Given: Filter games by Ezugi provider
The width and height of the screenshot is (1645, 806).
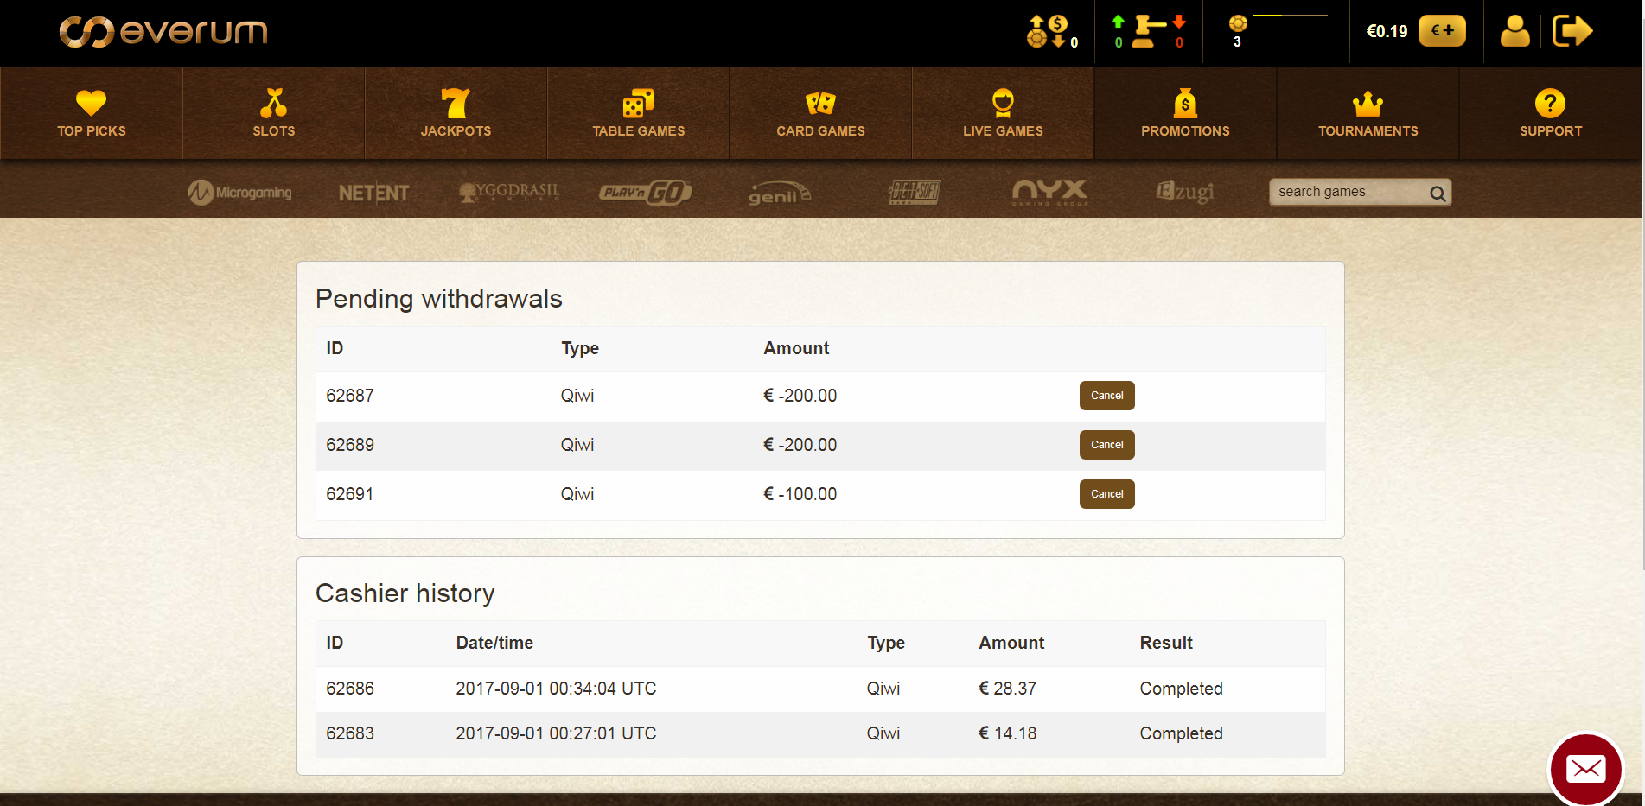Looking at the screenshot, I should (1185, 192).
